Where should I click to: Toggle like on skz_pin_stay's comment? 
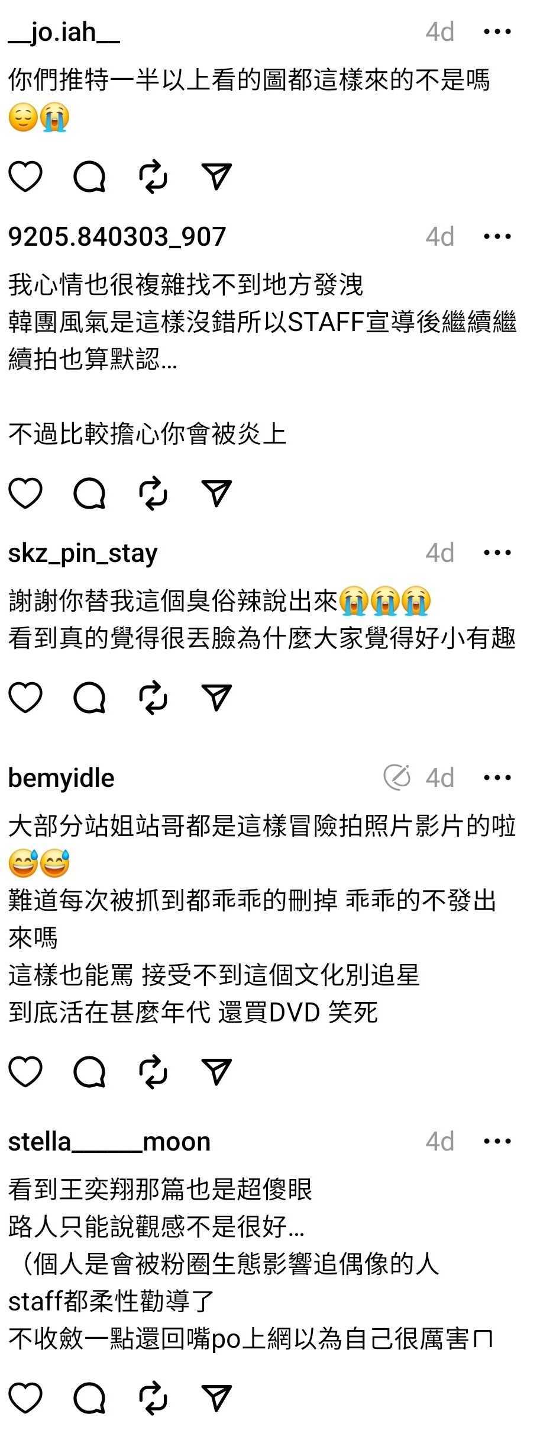25,697
